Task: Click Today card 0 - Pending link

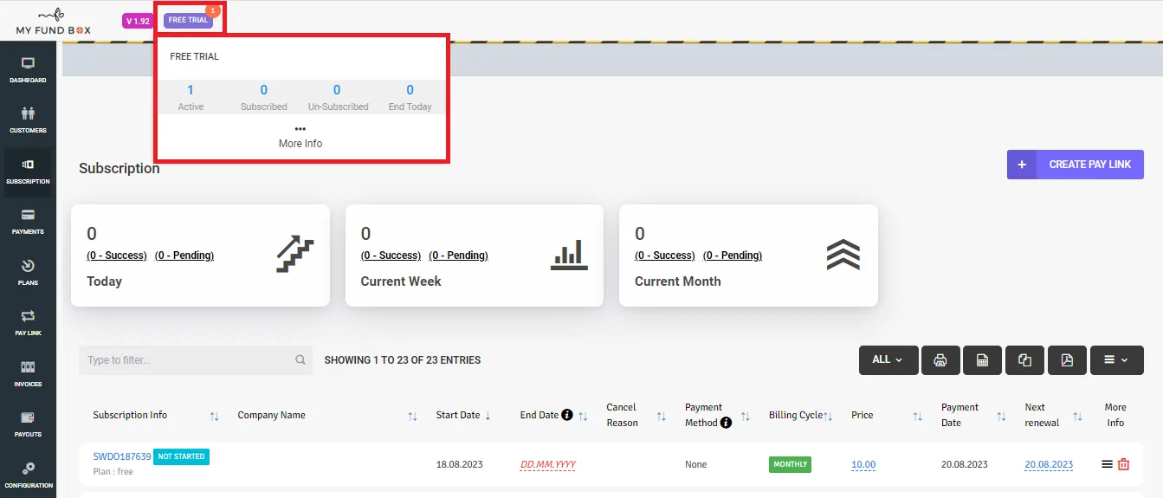Action: 184,255
